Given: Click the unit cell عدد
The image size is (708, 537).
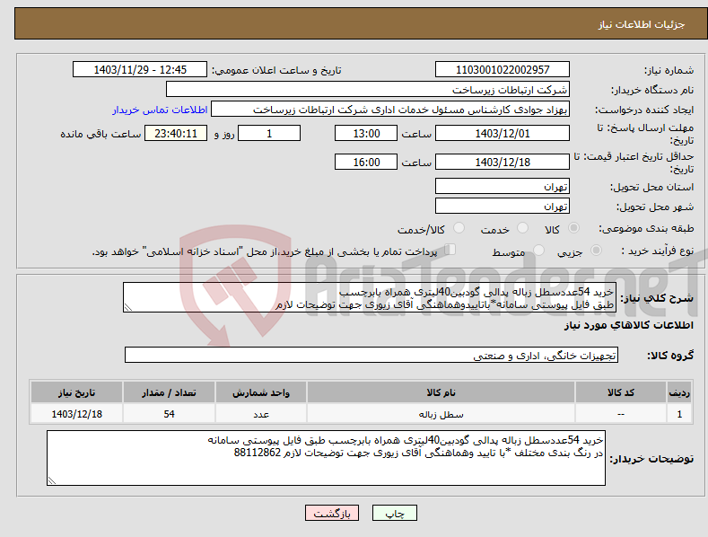Looking at the screenshot, I should pyautogui.click(x=261, y=414).
